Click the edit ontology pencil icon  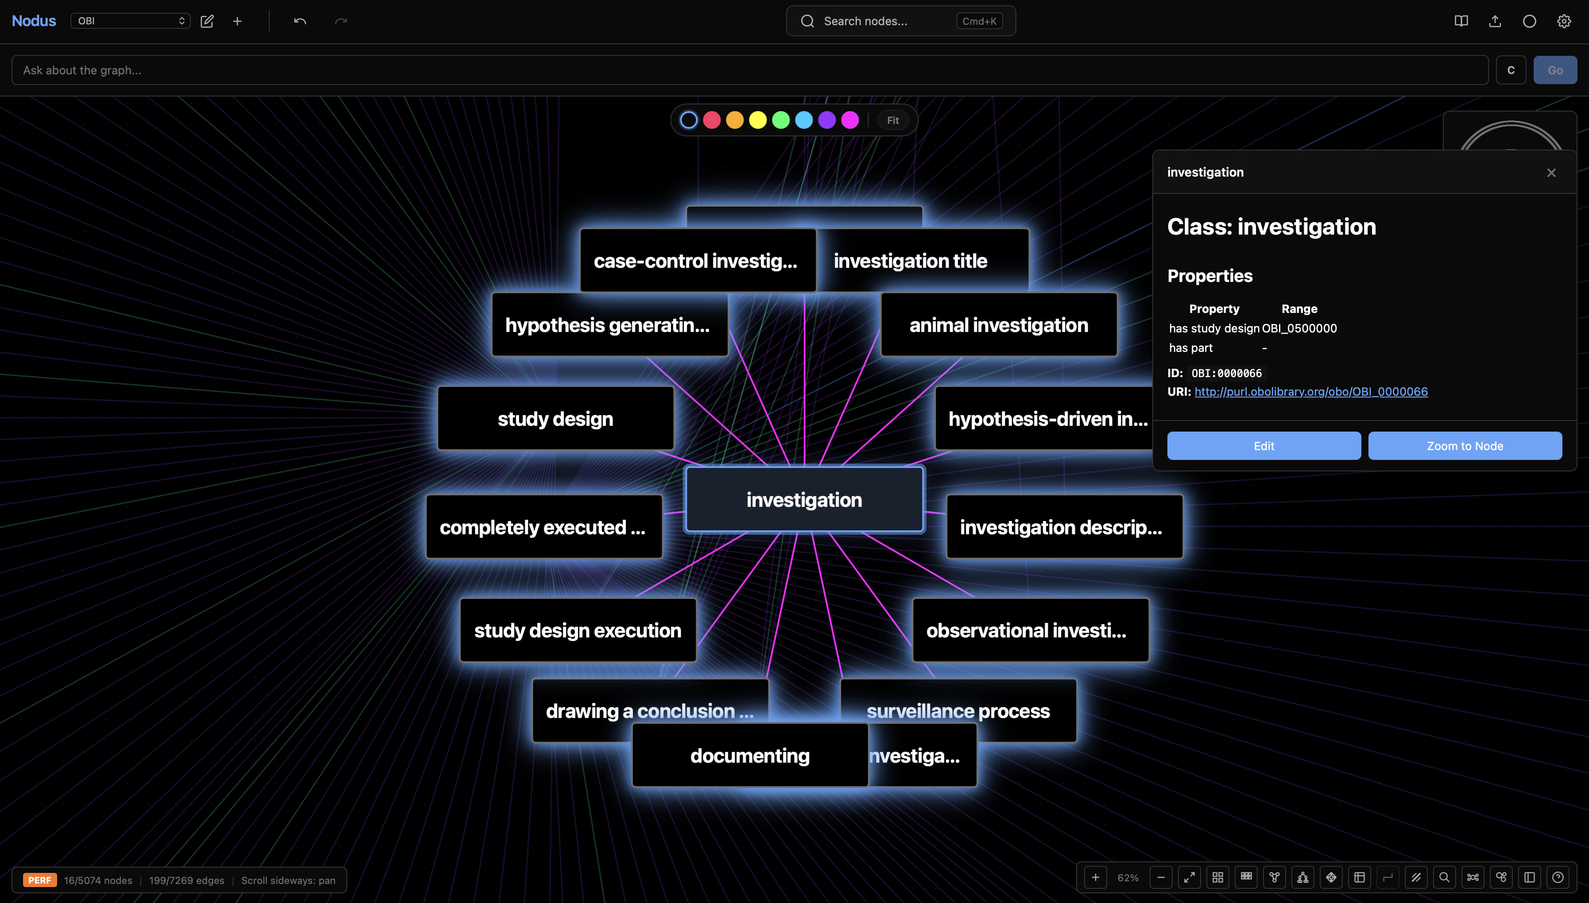tap(207, 21)
